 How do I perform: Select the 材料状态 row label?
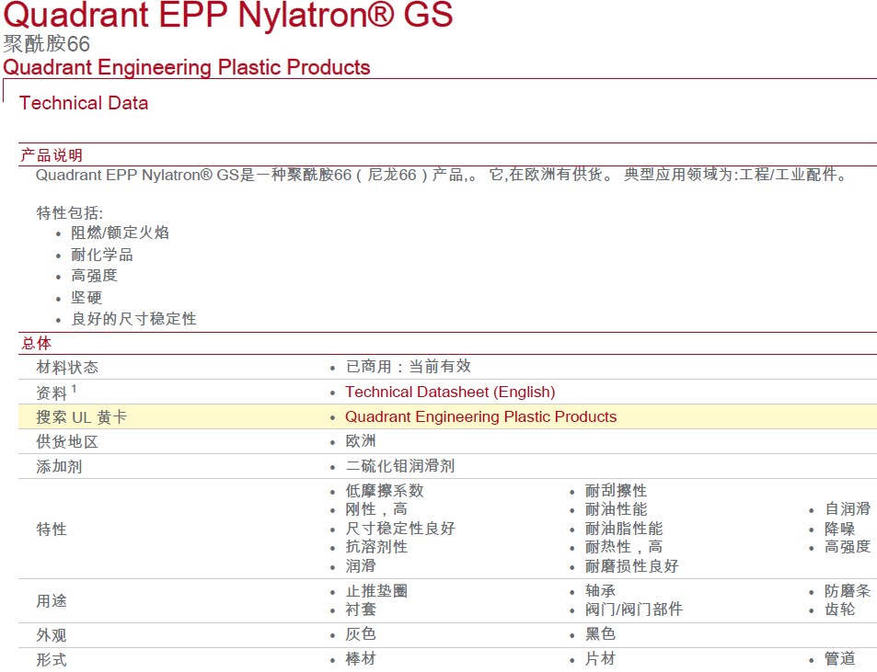67,367
